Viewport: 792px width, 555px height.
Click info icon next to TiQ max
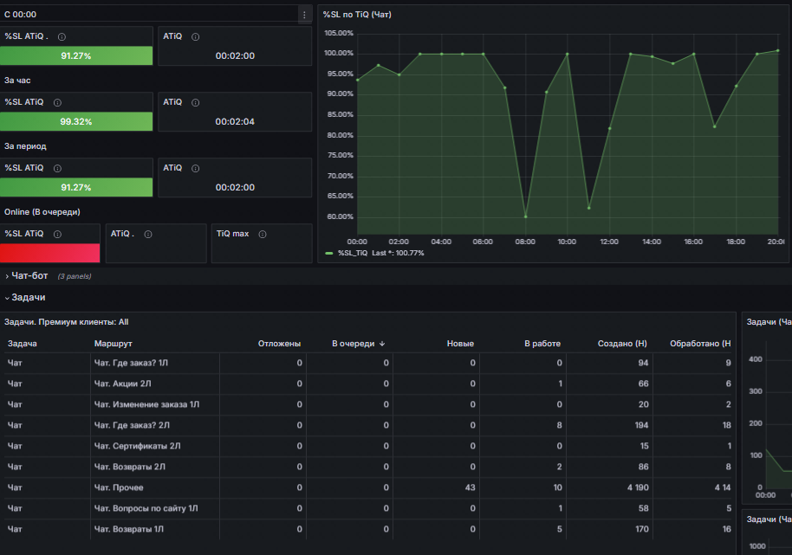263,234
